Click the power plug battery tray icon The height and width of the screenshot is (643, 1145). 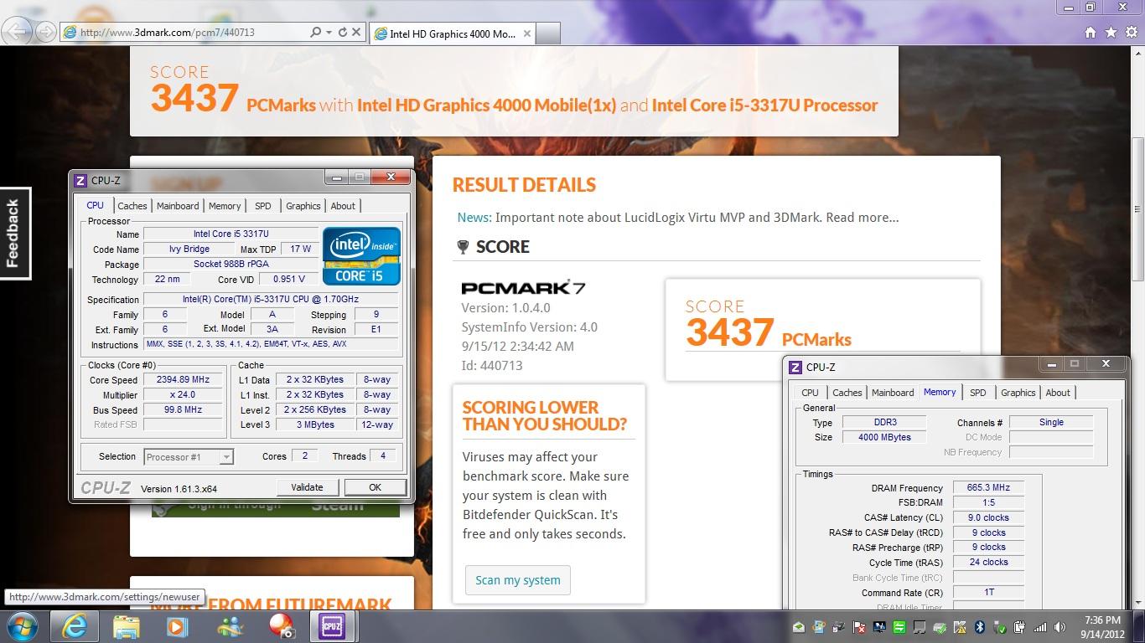1019,627
